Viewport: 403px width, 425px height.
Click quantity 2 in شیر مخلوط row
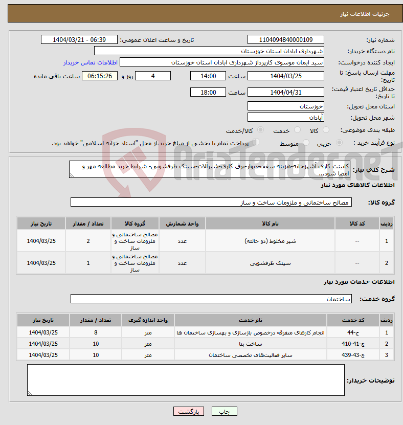tap(88, 241)
